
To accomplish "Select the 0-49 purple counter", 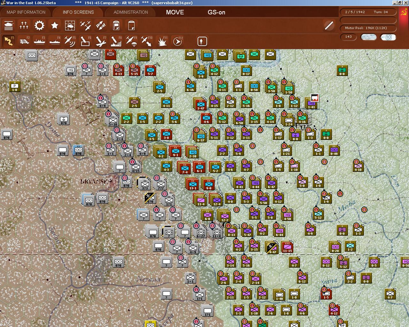I will pyautogui.click(x=334, y=149).
